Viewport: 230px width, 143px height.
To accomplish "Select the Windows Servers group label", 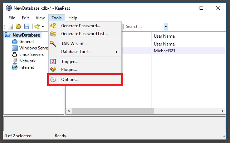I will coord(34,48).
